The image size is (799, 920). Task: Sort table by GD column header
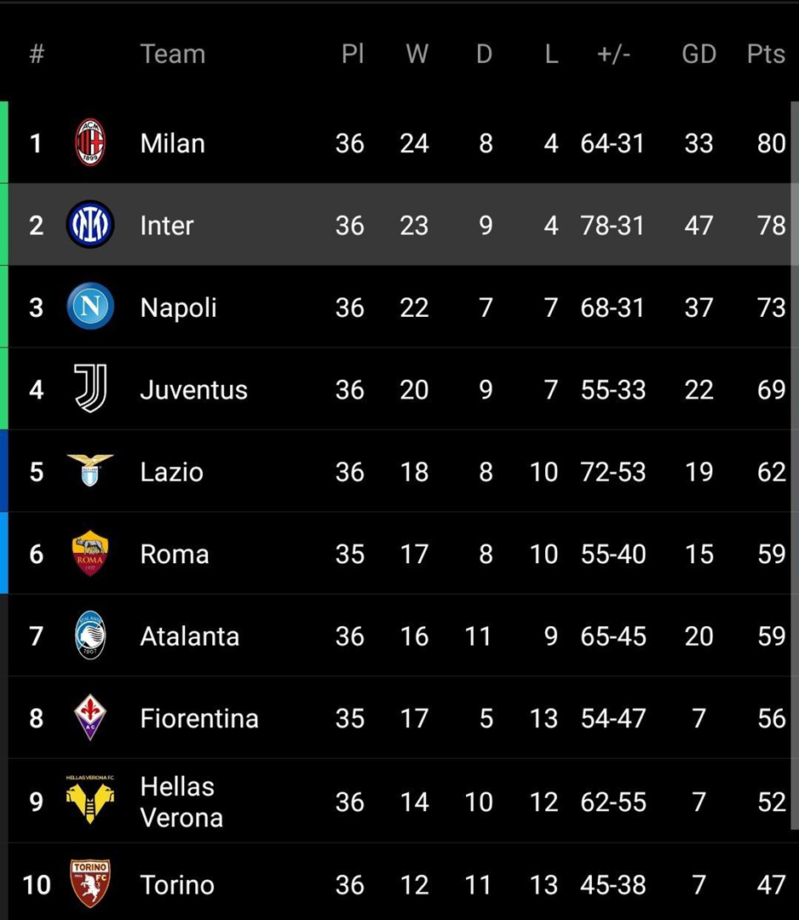click(698, 54)
